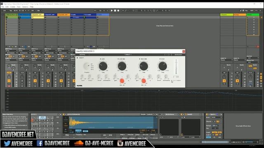Launch the clip in track 1's first slot

tap(7, 17)
